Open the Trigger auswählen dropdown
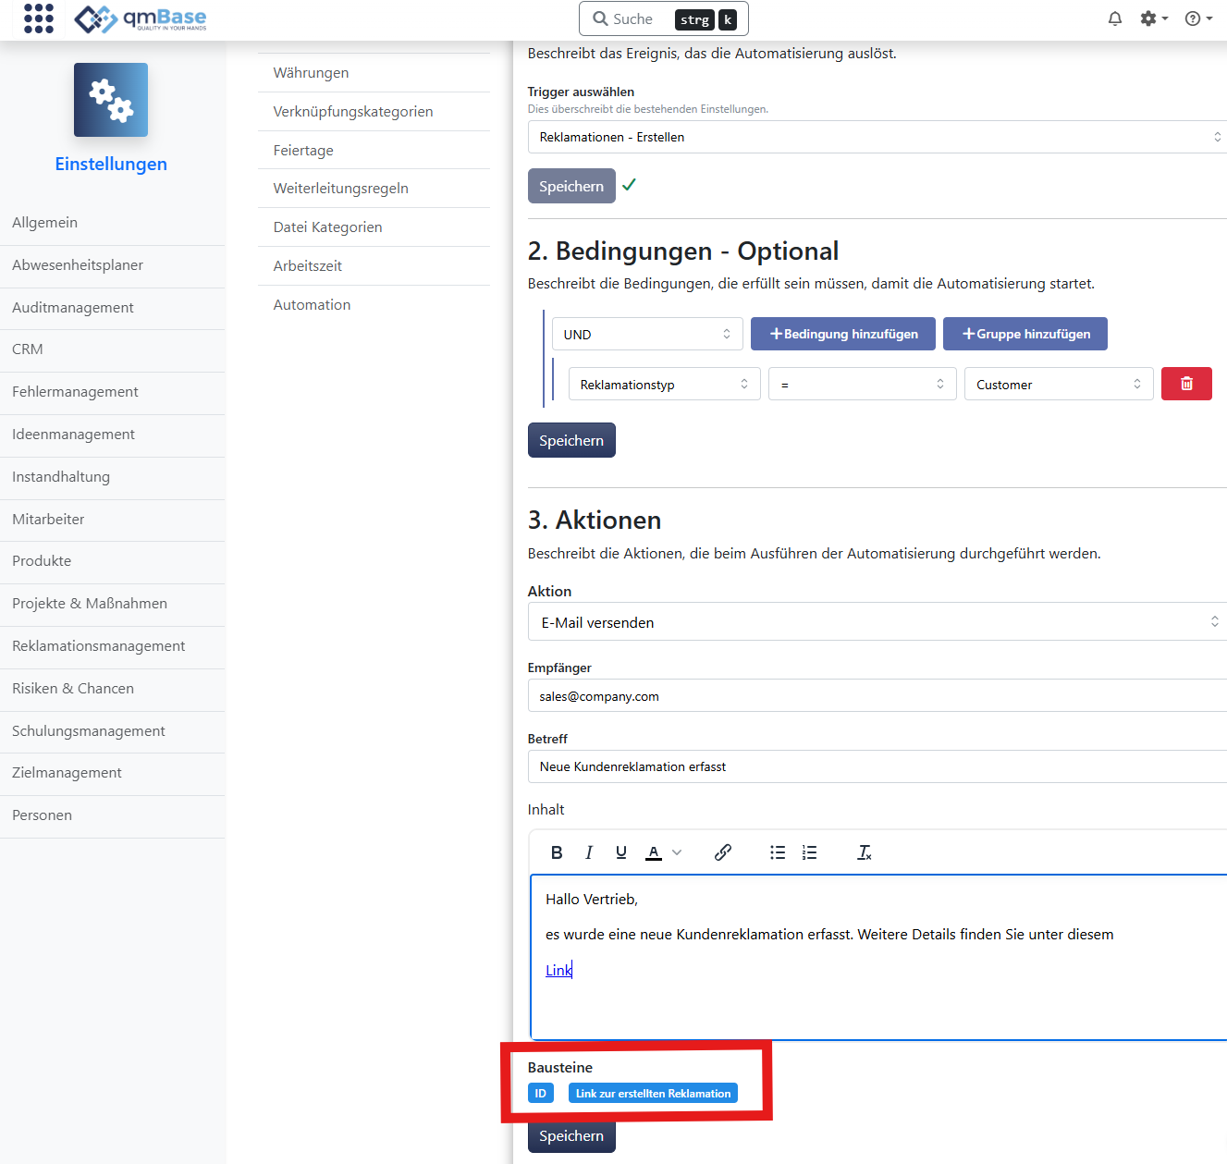1227x1164 pixels. (x=877, y=137)
